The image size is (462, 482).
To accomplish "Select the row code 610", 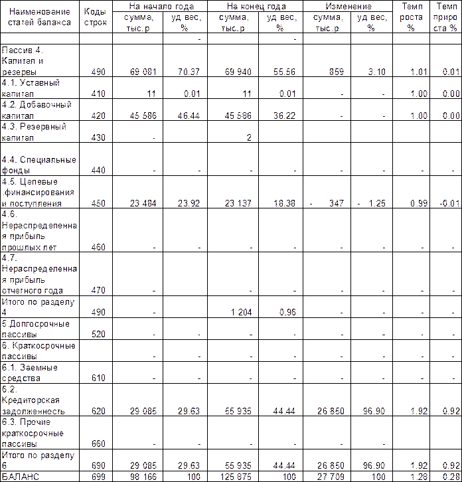I will (x=98, y=378).
